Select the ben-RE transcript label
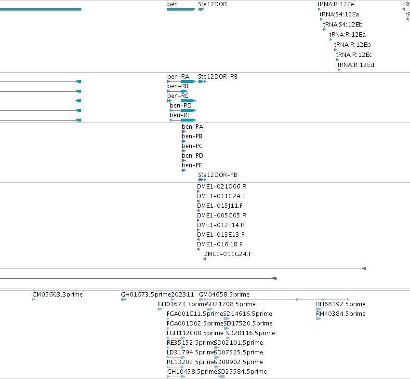The height and width of the screenshot is (379, 410). [x=180, y=115]
